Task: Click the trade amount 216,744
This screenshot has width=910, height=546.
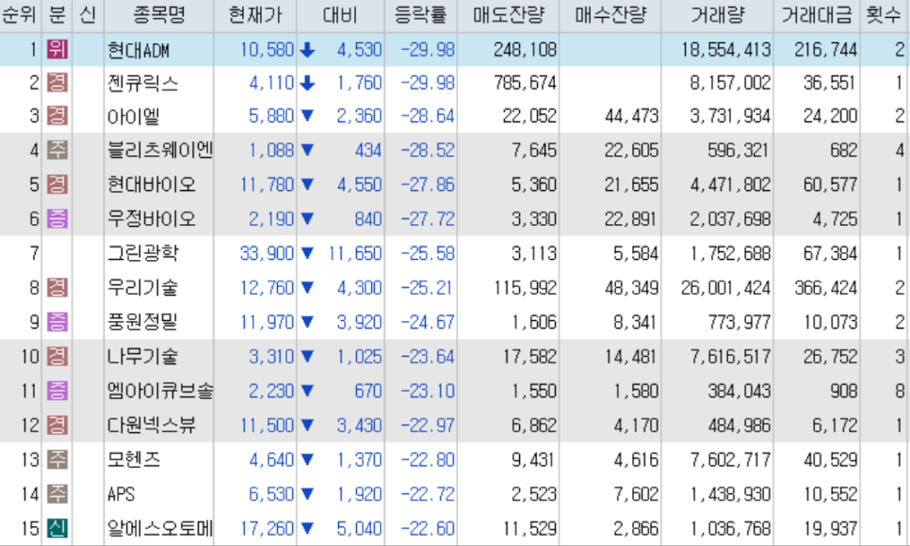Action: pyautogui.click(x=825, y=51)
